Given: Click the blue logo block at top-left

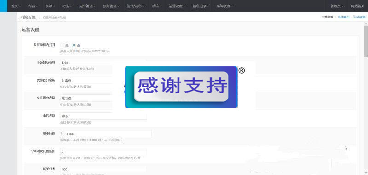Looking at the screenshot, I should coord(4,6).
